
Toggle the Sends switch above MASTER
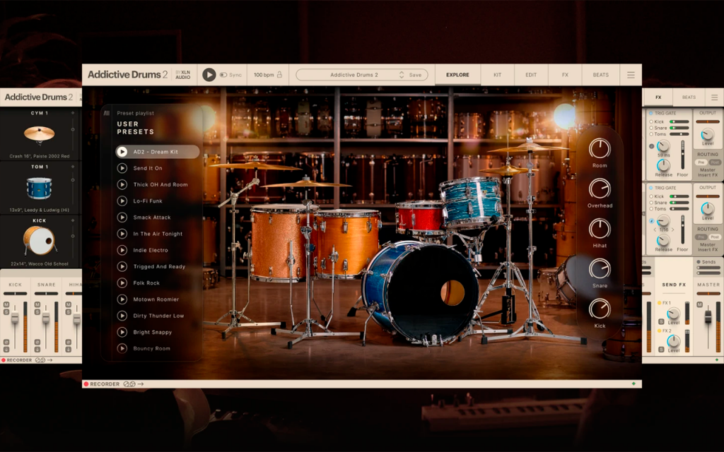[698, 262]
